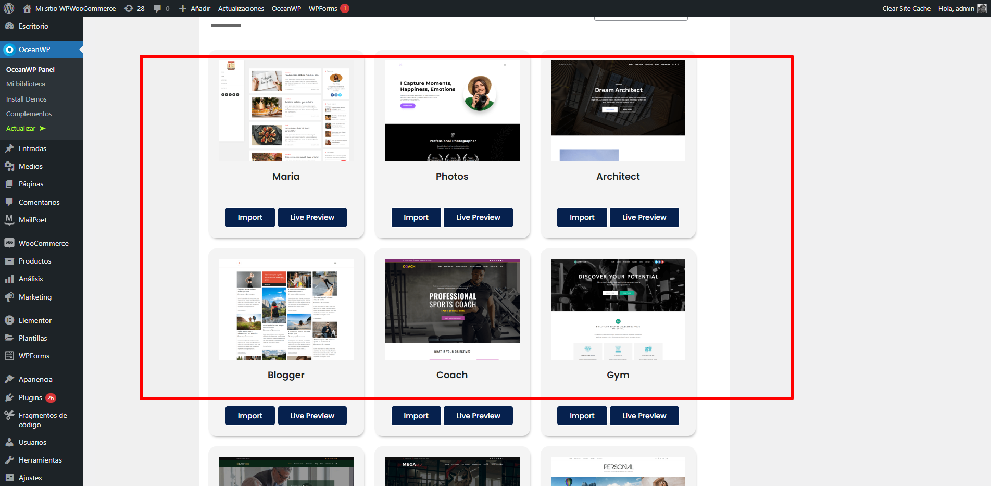Viewport: 991px width, 486px height.
Task: Open Páginas menu
Action: tap(42, 184)
